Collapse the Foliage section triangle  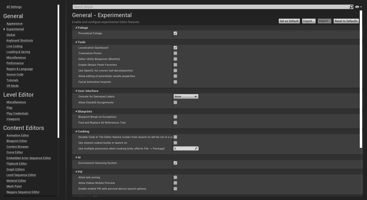click(x=76, y=28)
